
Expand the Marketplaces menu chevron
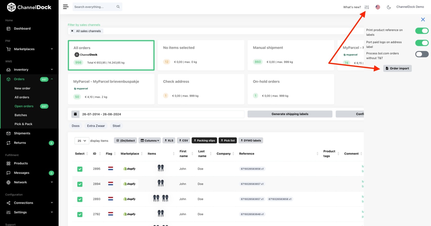click(x=52, y=49)
